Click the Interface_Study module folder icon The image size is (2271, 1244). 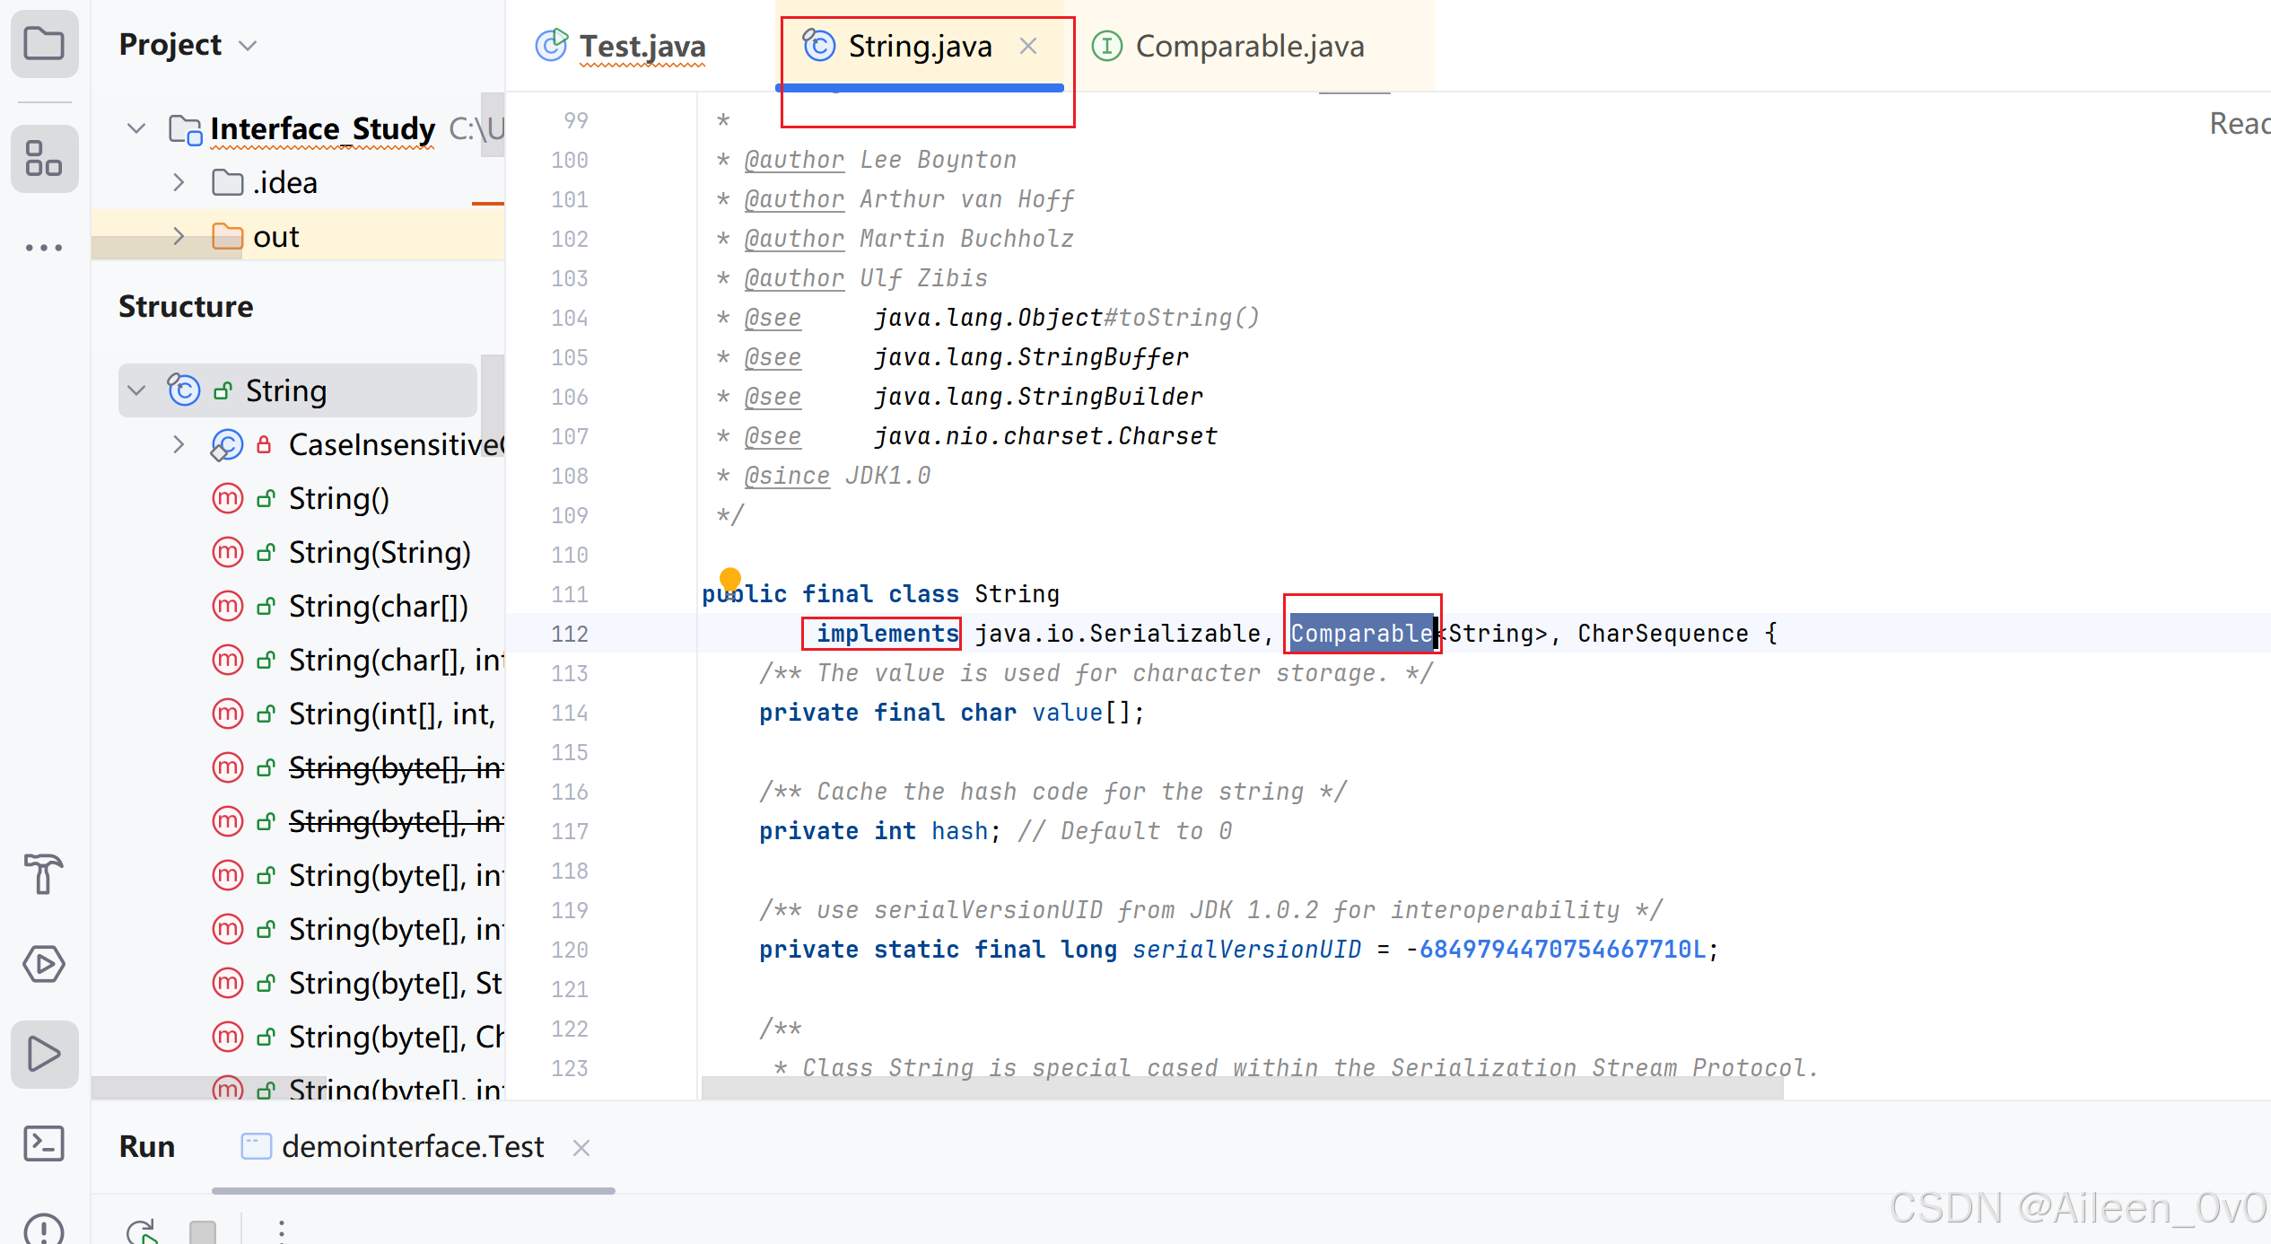click(x=186, y=129)
